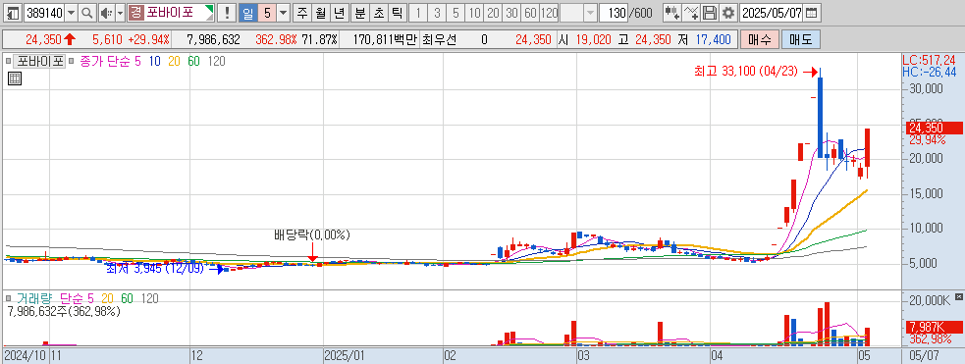Click the 포바이포 chart legend label

(x=39, y=61)
